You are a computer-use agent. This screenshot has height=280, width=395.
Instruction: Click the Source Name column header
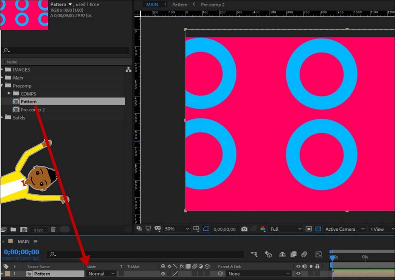point(38,267)
